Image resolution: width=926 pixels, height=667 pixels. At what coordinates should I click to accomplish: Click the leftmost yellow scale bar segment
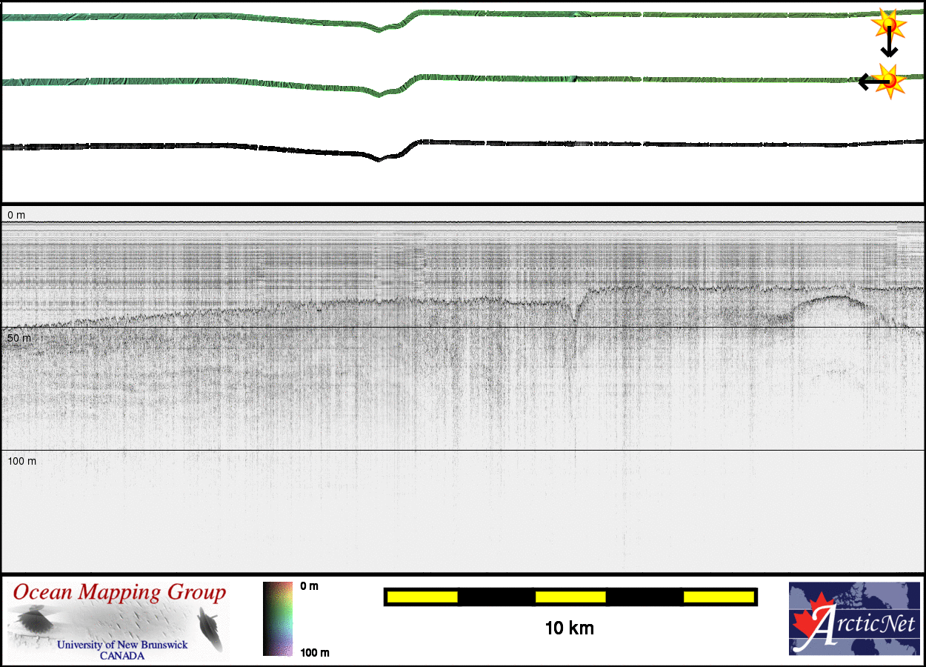(422, 597)
